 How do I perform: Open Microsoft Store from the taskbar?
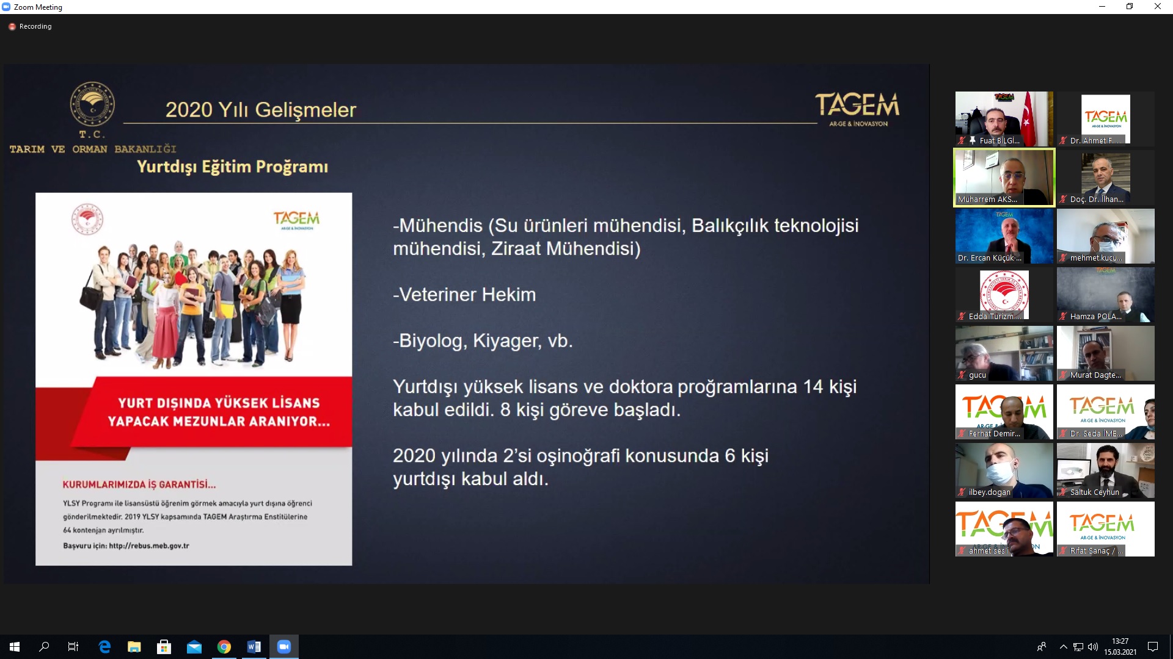(164, 647)
